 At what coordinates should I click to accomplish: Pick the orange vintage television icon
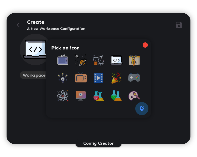(81, 78)
